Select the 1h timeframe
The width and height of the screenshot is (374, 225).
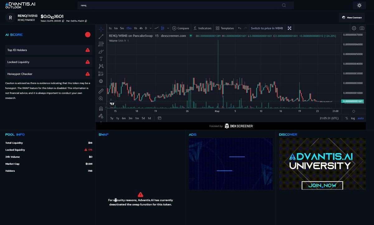[x=135, y=28]
